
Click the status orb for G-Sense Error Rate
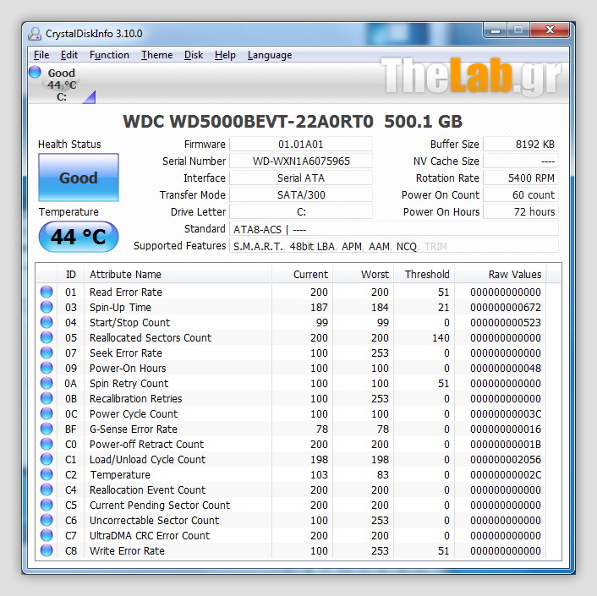[47, 429]
